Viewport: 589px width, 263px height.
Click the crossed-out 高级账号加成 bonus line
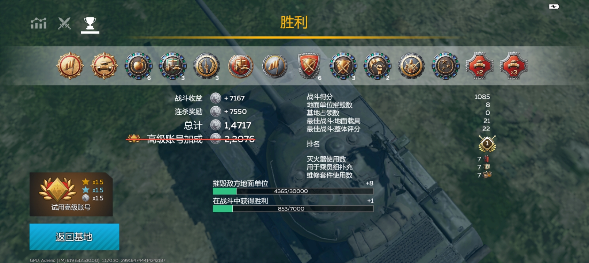tap(191, 139)
